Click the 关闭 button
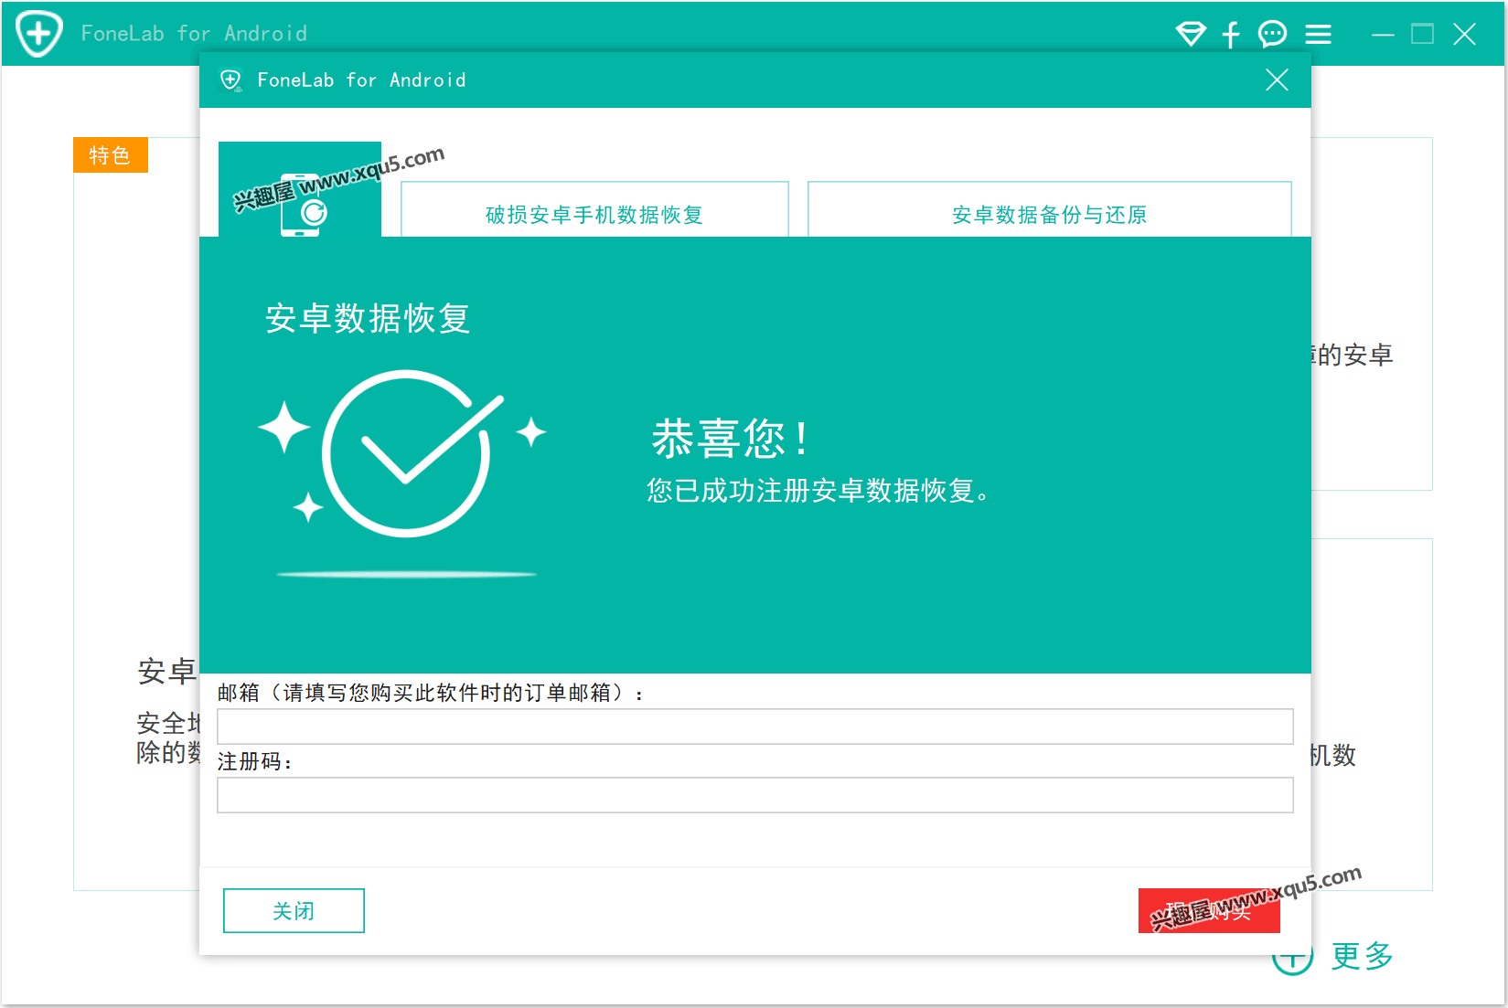The width and height of the screenshot is (1508, 1008). (x=294, y=910)
